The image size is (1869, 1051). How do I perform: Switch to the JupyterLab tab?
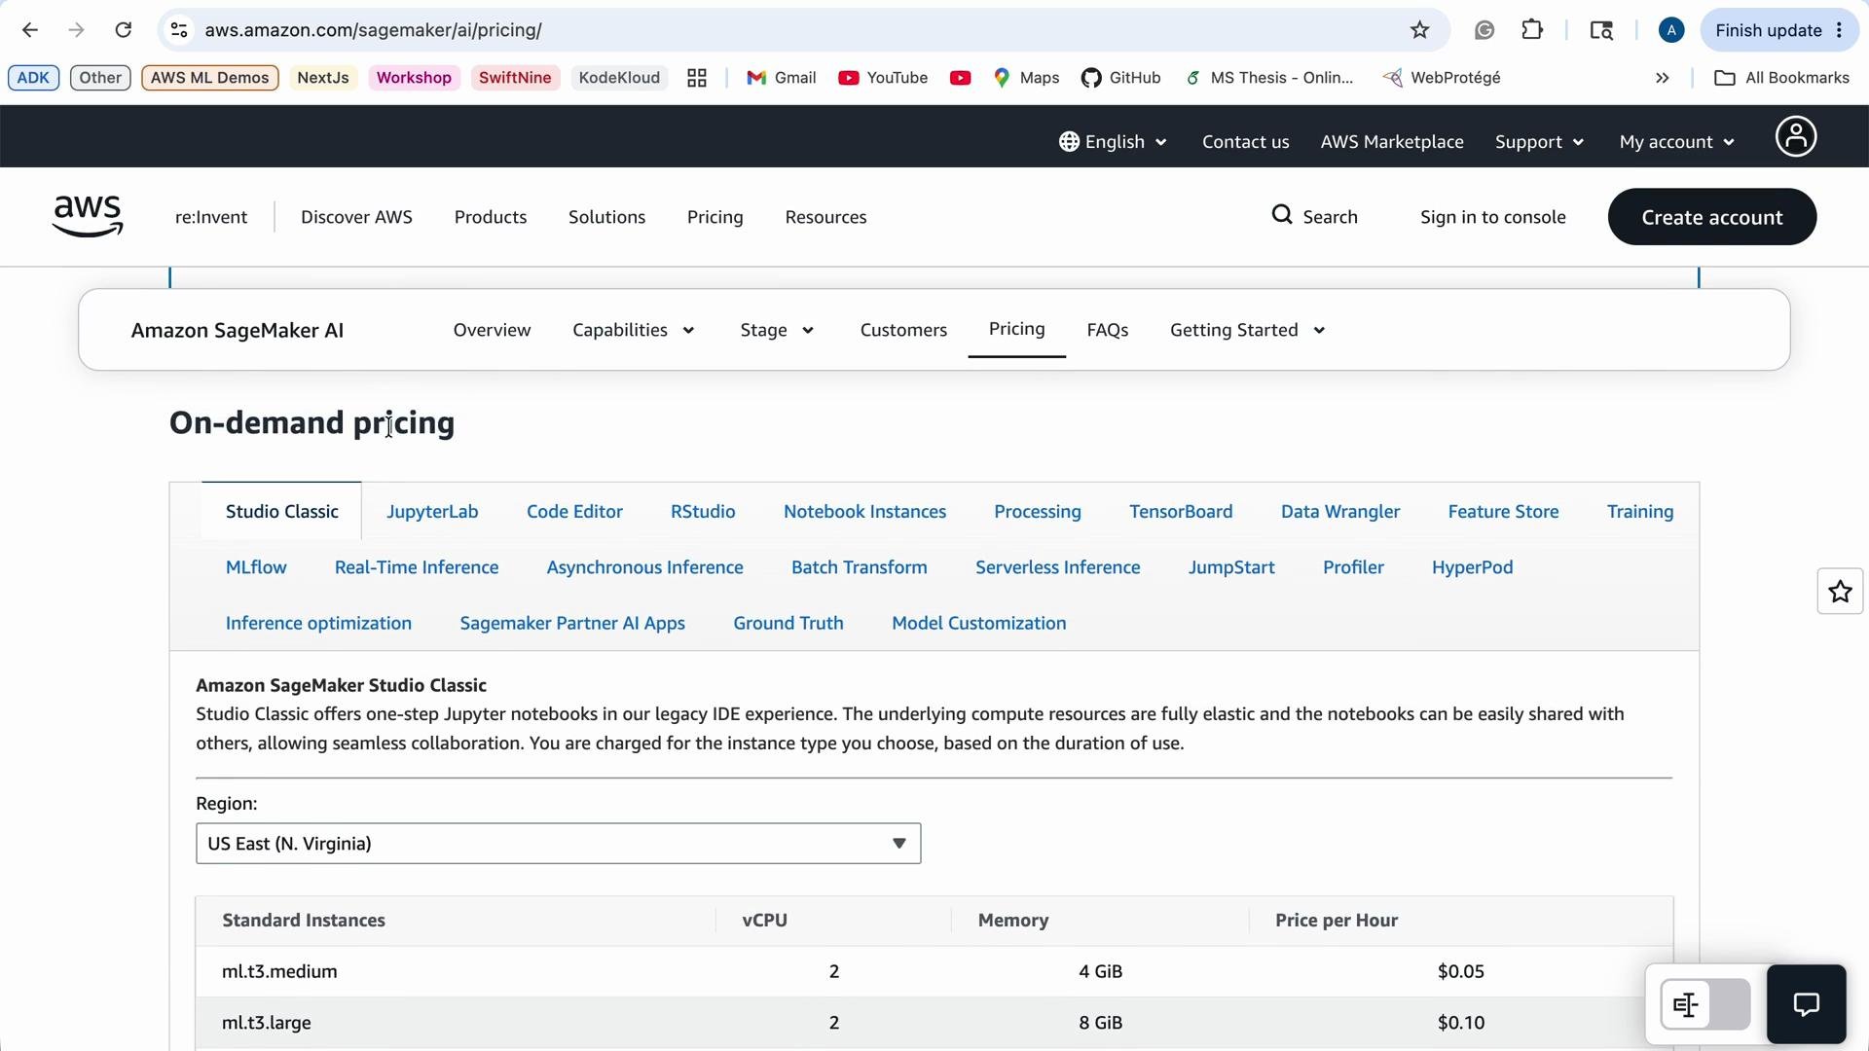[x=432, y=512]
